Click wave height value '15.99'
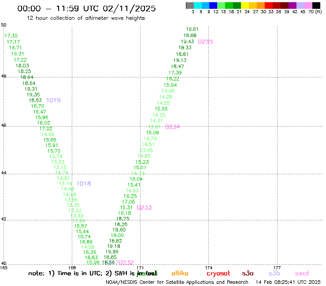 point(93,263)
